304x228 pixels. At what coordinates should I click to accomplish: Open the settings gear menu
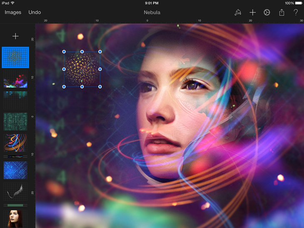pos(267,12)
